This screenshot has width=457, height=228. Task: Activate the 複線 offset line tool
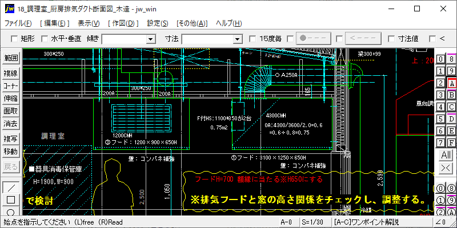pyautogui.click(x=11, y=73)
